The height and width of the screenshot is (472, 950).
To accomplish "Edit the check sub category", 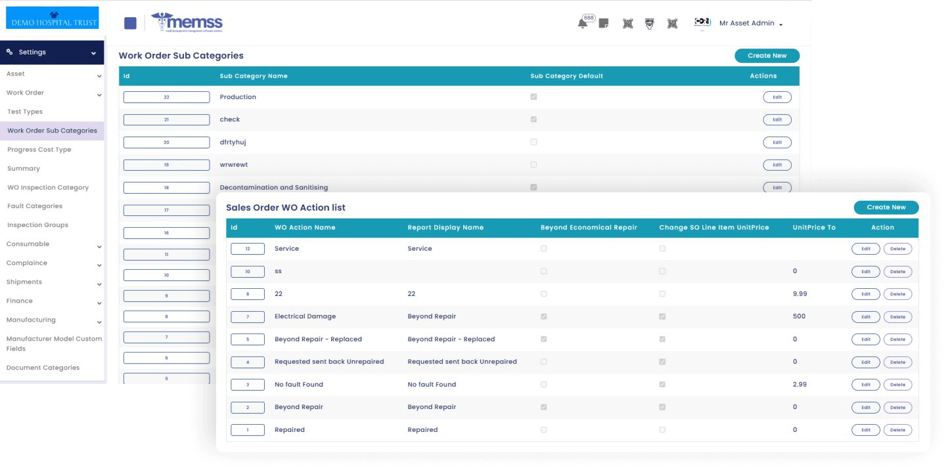I will [x=777, y=120].
